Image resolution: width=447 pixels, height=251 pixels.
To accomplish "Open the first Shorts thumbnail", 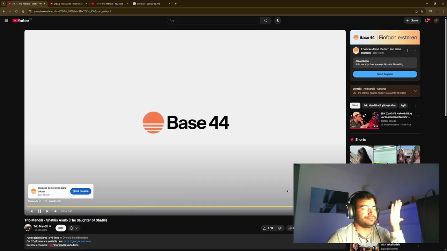I will pos(361,154).
